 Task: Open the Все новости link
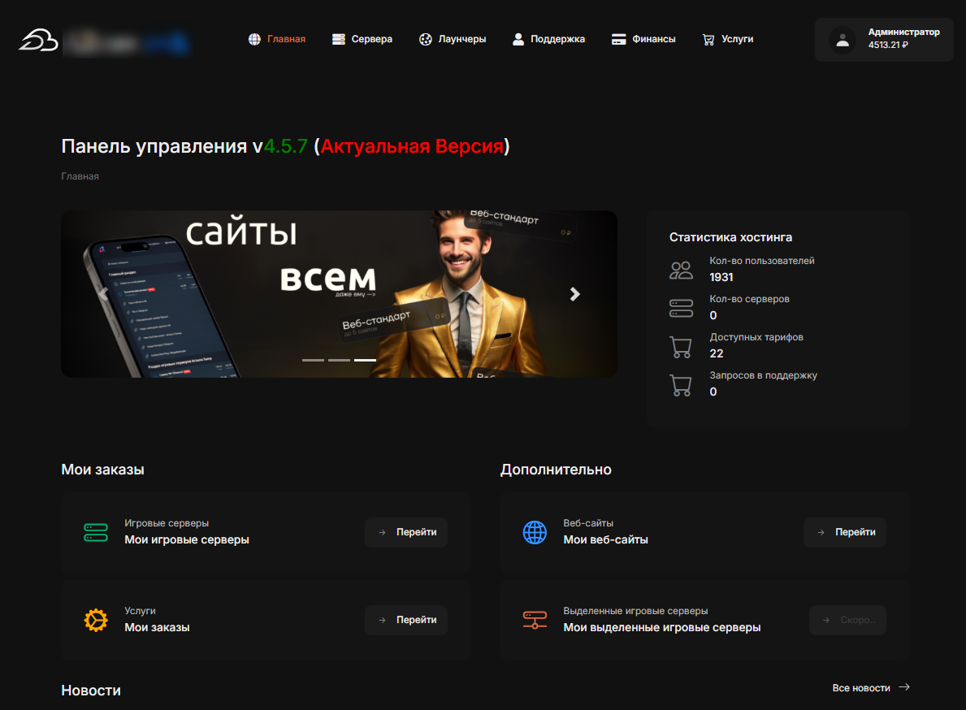tap(870, 688)
